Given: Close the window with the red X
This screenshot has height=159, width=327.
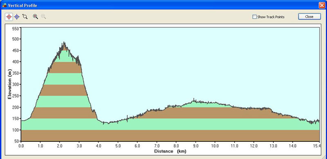Looking at the screenshot, I should click(x=322, y=5).
